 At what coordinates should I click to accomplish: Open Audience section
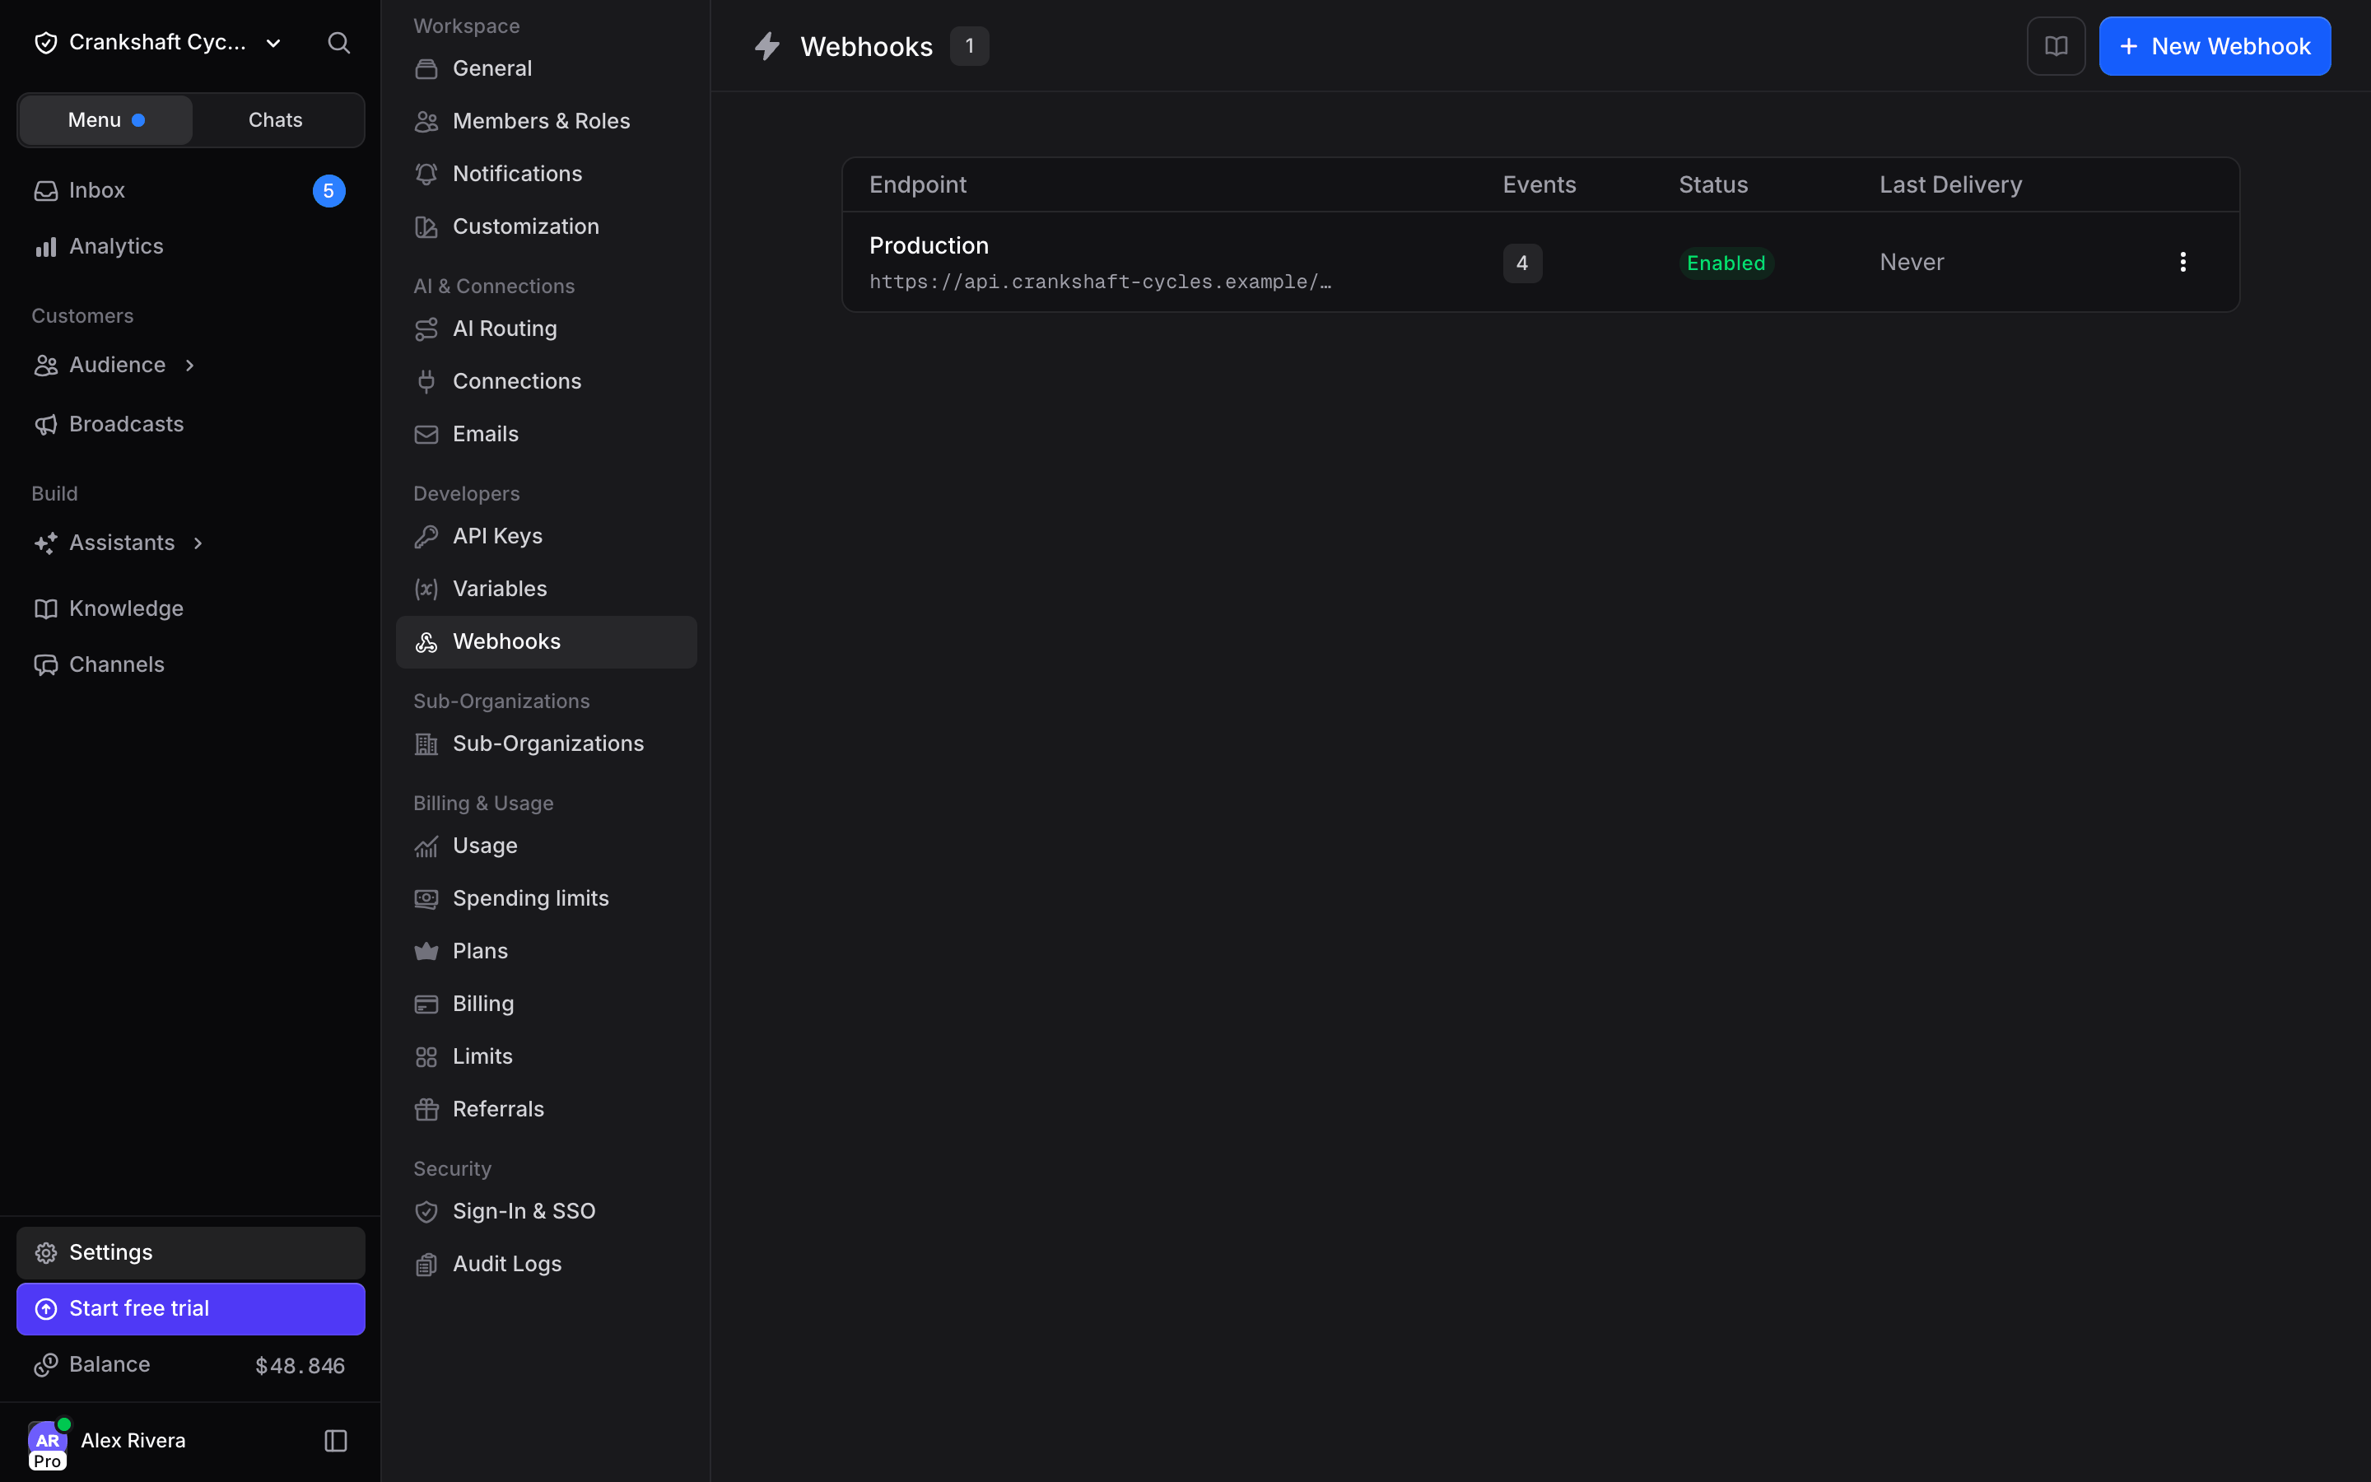118,366
